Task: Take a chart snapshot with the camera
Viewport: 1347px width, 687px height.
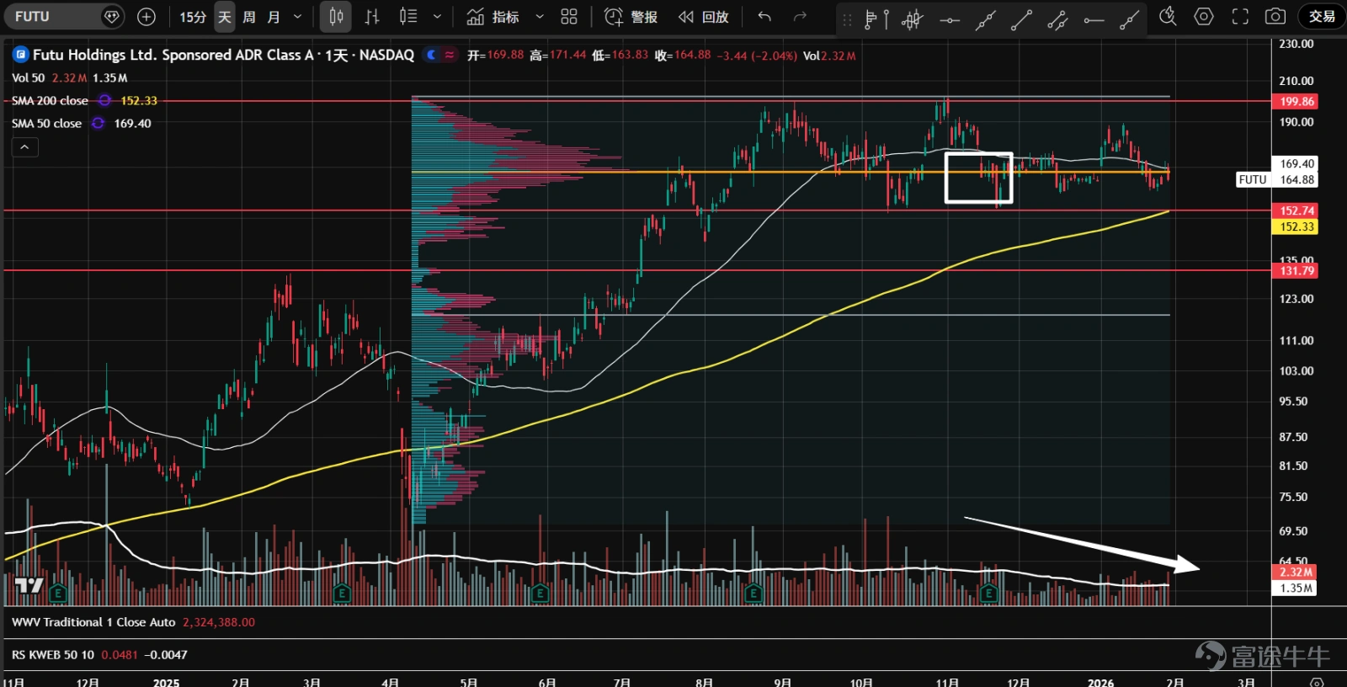Action: [x=1275, y=17]
